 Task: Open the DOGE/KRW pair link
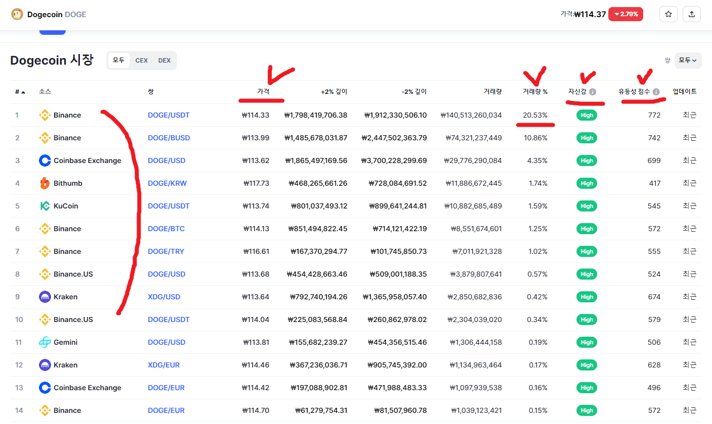[x=167, y=183]
